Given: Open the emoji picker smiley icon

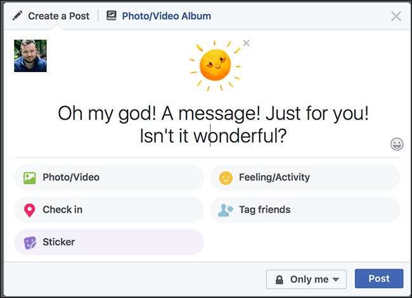Looking at the screenshot, I should (x=397, y=144).
